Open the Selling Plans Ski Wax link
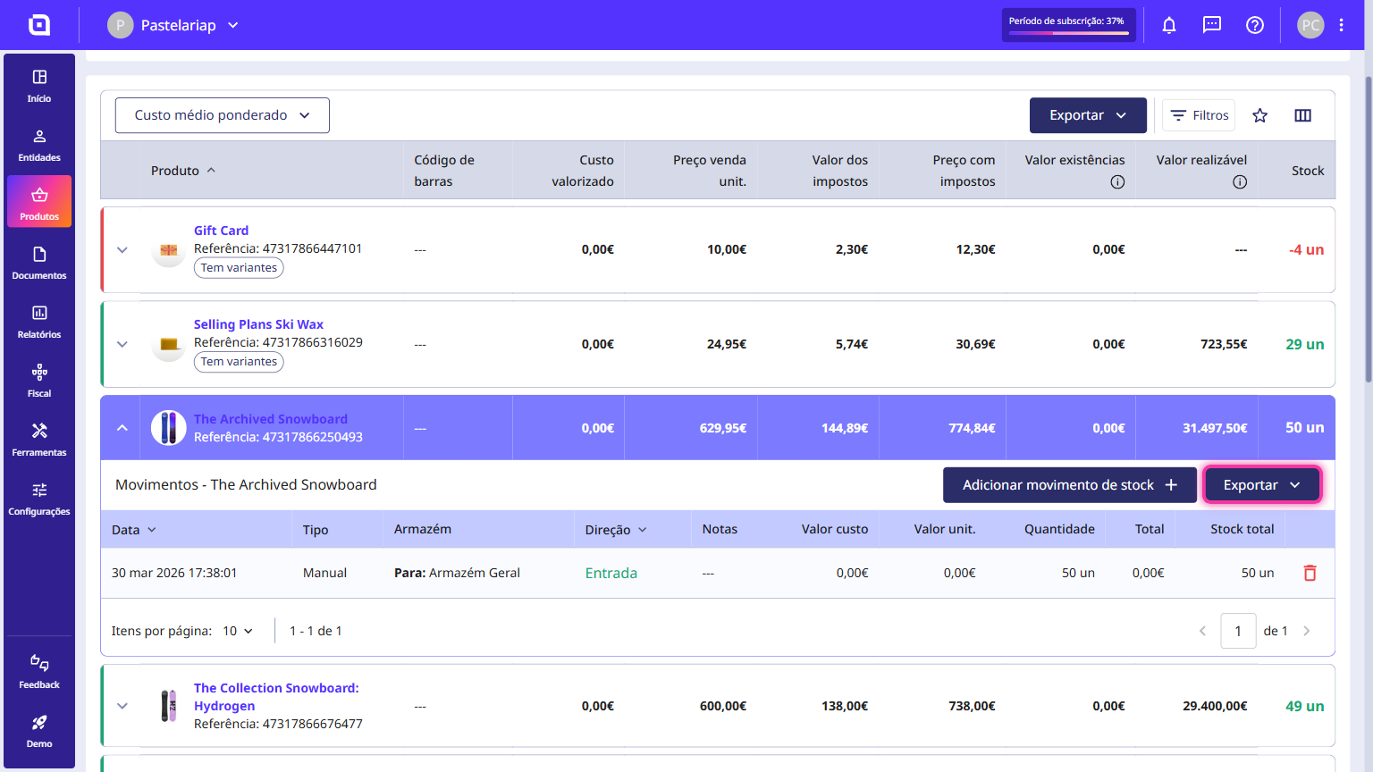1373x772 pixels. pyautogui.click(x=258, y=324)
